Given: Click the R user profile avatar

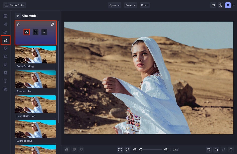Looking at the screenshot, I should pyautogui.click(x=228, y=5).
